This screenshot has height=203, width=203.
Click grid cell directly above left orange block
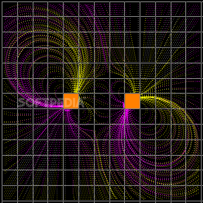coord(71,86)
